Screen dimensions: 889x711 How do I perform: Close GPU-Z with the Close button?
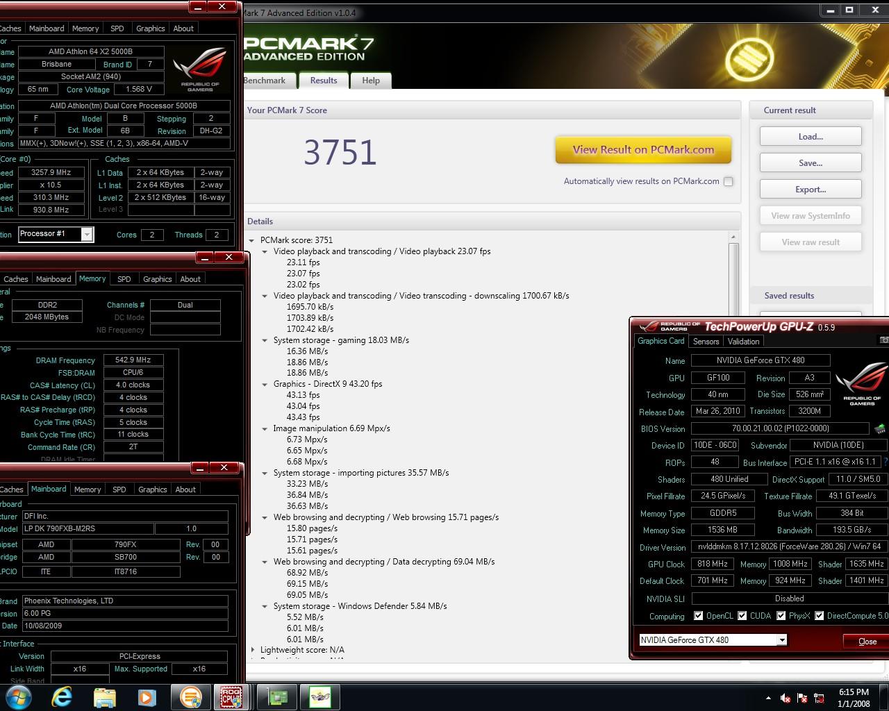[867, 641]
